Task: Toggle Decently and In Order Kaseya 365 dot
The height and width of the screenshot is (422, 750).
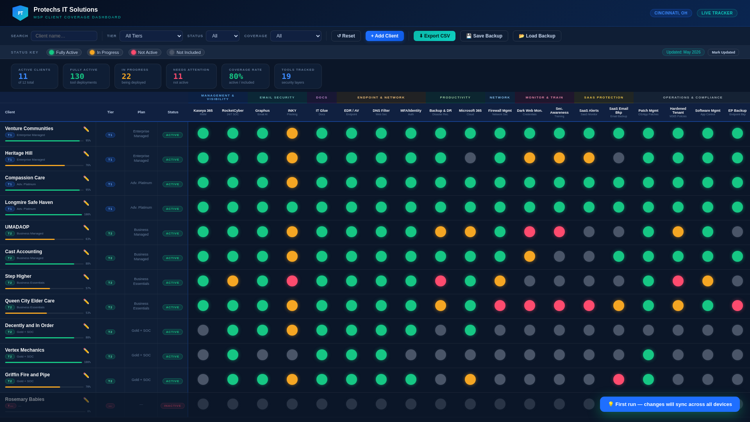Action: pyautogui.click(x=203, y=330)
